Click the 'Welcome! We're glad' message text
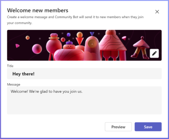 click(46, 92)
